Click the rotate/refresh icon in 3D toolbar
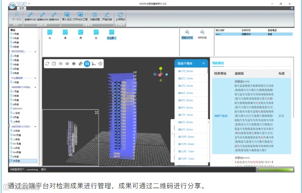302x193 pixels. tap(48, 64)
